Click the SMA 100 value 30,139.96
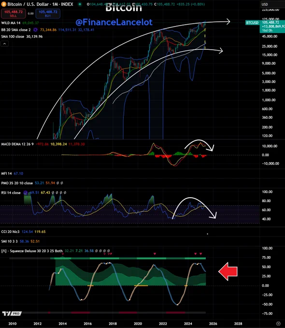 pos(34,37)
